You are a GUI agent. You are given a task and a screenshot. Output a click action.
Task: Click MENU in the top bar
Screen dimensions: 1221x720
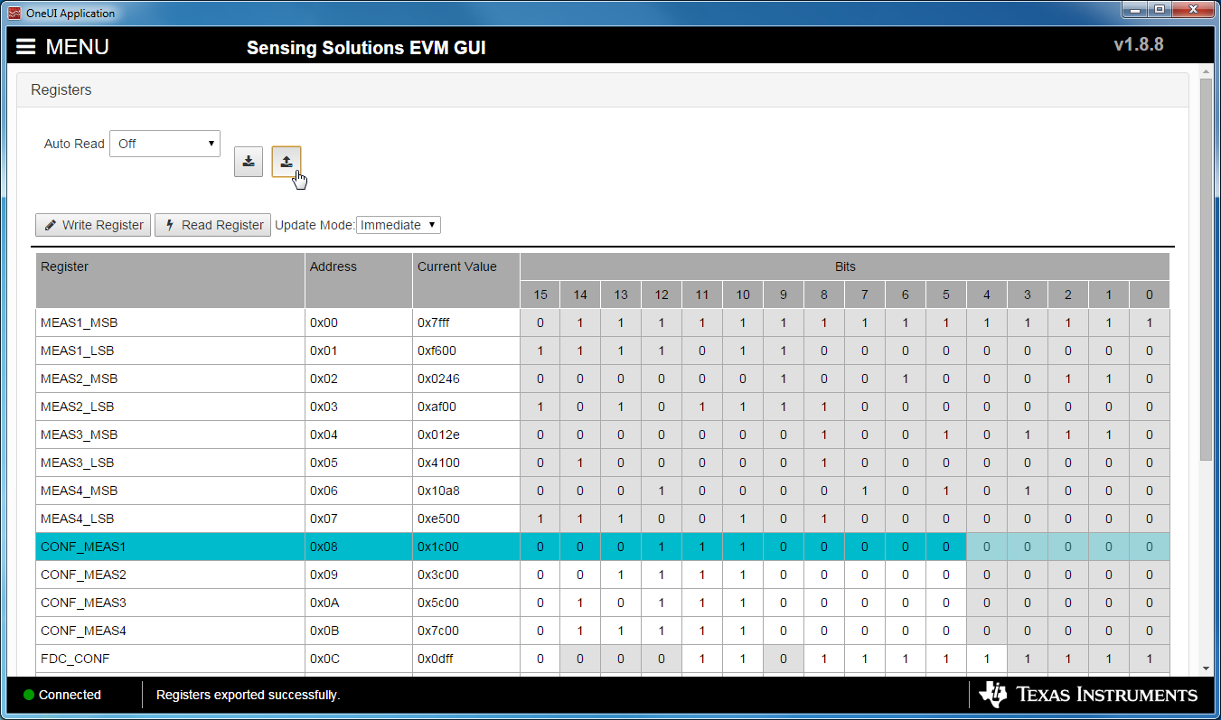pyautogui.click(x=78, y=47)
